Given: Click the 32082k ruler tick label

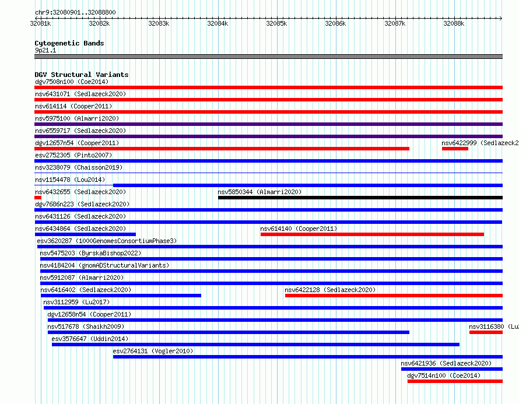Looking at the screenshot, I should 99,23.
